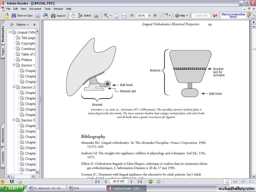Image resolution: width=256 pixels, height=192 pixels.
Task: Click the Save a Copy button
Action: (x=22, y=16)
